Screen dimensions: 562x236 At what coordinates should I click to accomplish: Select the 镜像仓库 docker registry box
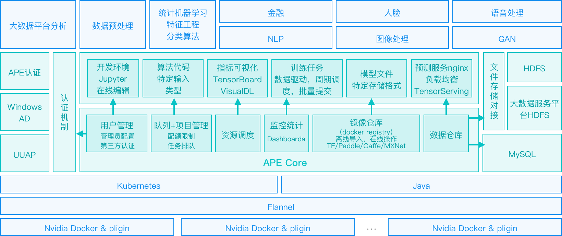coord(366,133)
